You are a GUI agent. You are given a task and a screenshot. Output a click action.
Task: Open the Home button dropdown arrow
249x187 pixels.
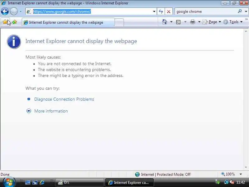[171, 22]
